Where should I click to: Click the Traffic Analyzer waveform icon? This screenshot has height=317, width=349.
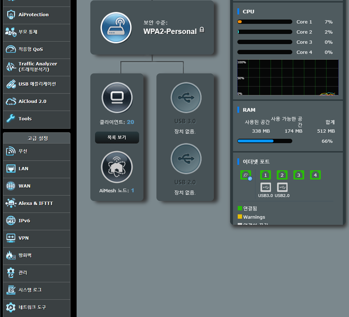pyautogui.click(x=11, y=67)
